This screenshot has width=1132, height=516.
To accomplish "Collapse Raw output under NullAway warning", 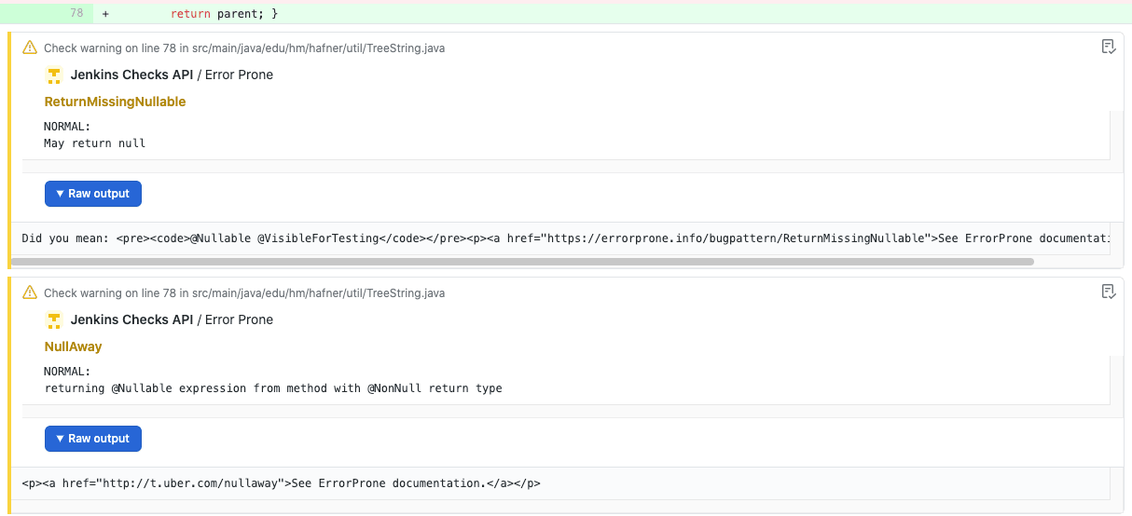I will (x=93, y=439).
